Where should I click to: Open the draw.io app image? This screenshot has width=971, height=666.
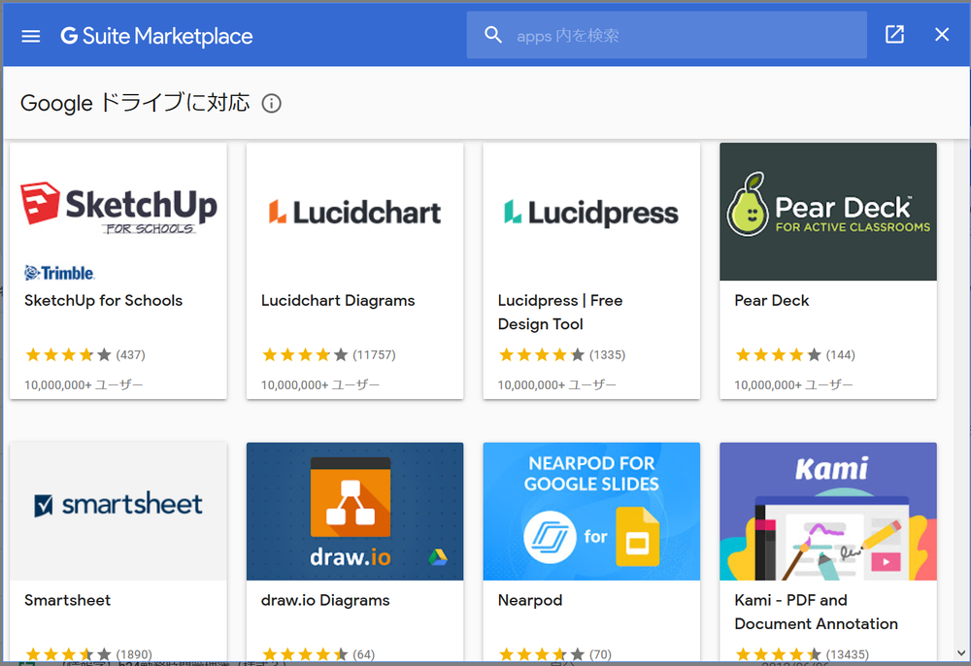354,512
